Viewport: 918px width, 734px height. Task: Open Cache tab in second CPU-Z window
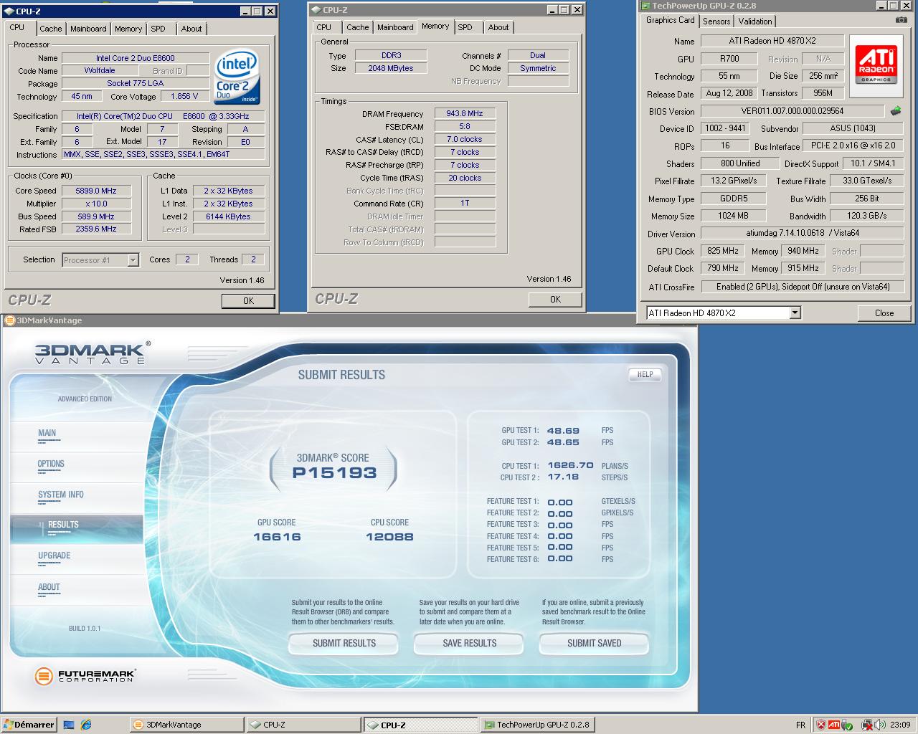point(357,27)
